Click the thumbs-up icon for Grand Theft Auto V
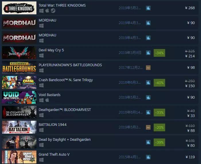This screenshot has width=201, height=164. click(x=148, y=157)
